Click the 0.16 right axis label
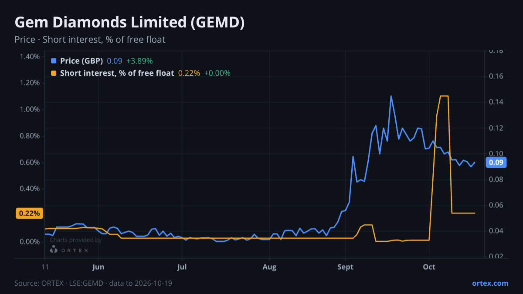The width and height of the screenshot is (523, 294). tap(496, 76)
